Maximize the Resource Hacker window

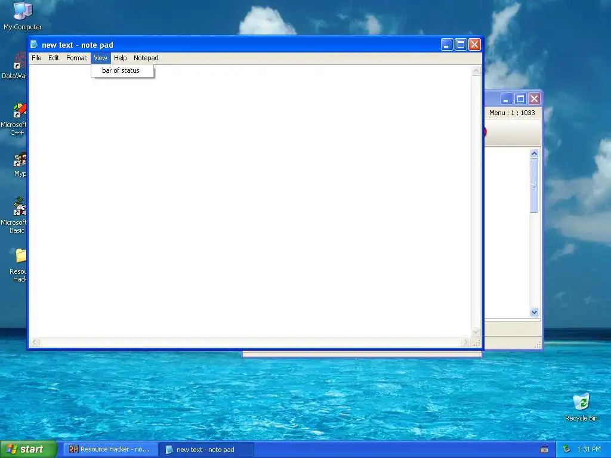tap(520, 99)
